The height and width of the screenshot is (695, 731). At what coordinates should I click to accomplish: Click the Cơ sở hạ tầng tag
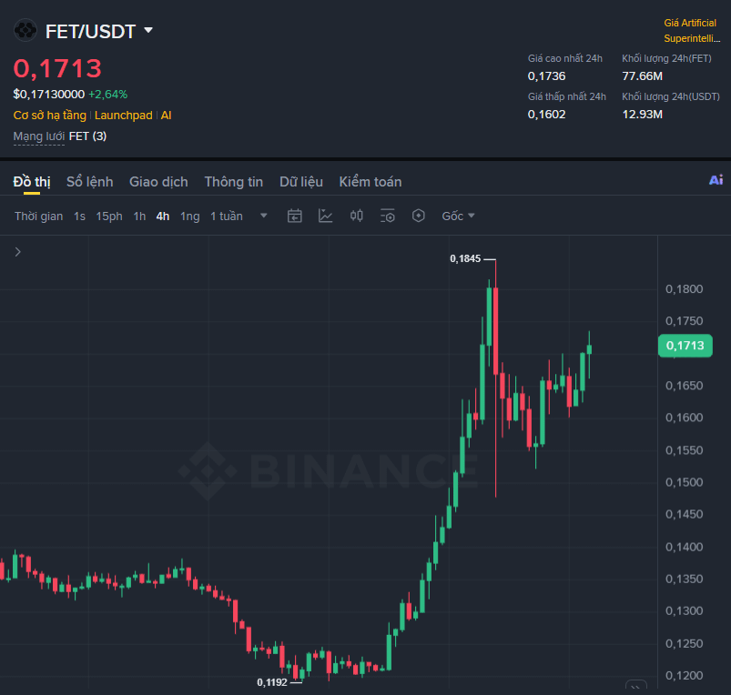click(x=50, y=115)
